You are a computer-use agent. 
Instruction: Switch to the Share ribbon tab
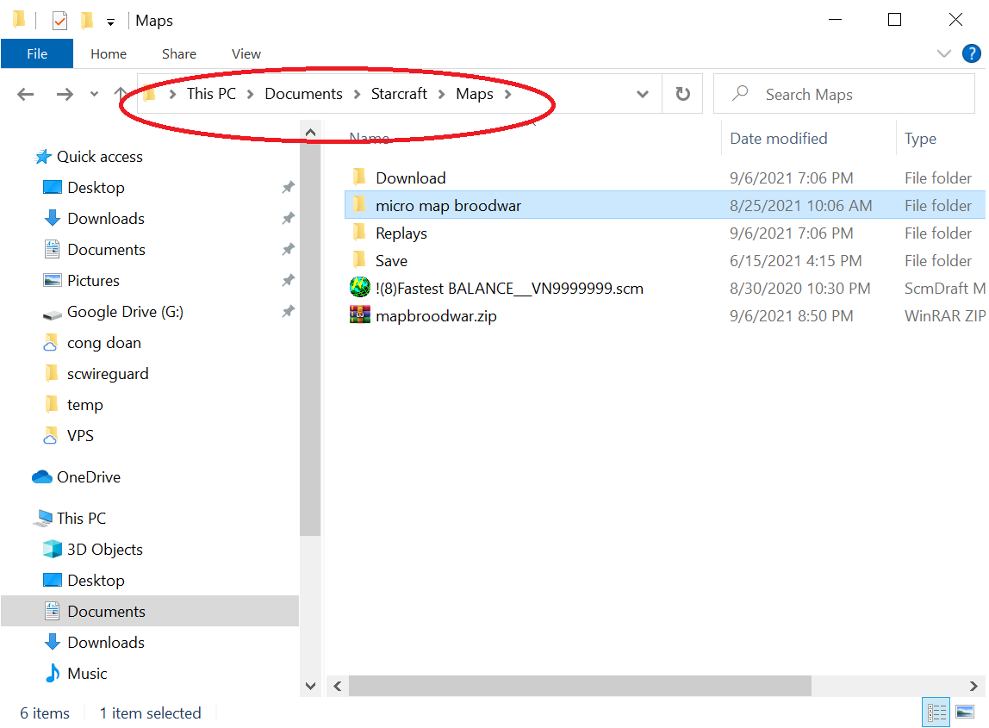point(179,53)
